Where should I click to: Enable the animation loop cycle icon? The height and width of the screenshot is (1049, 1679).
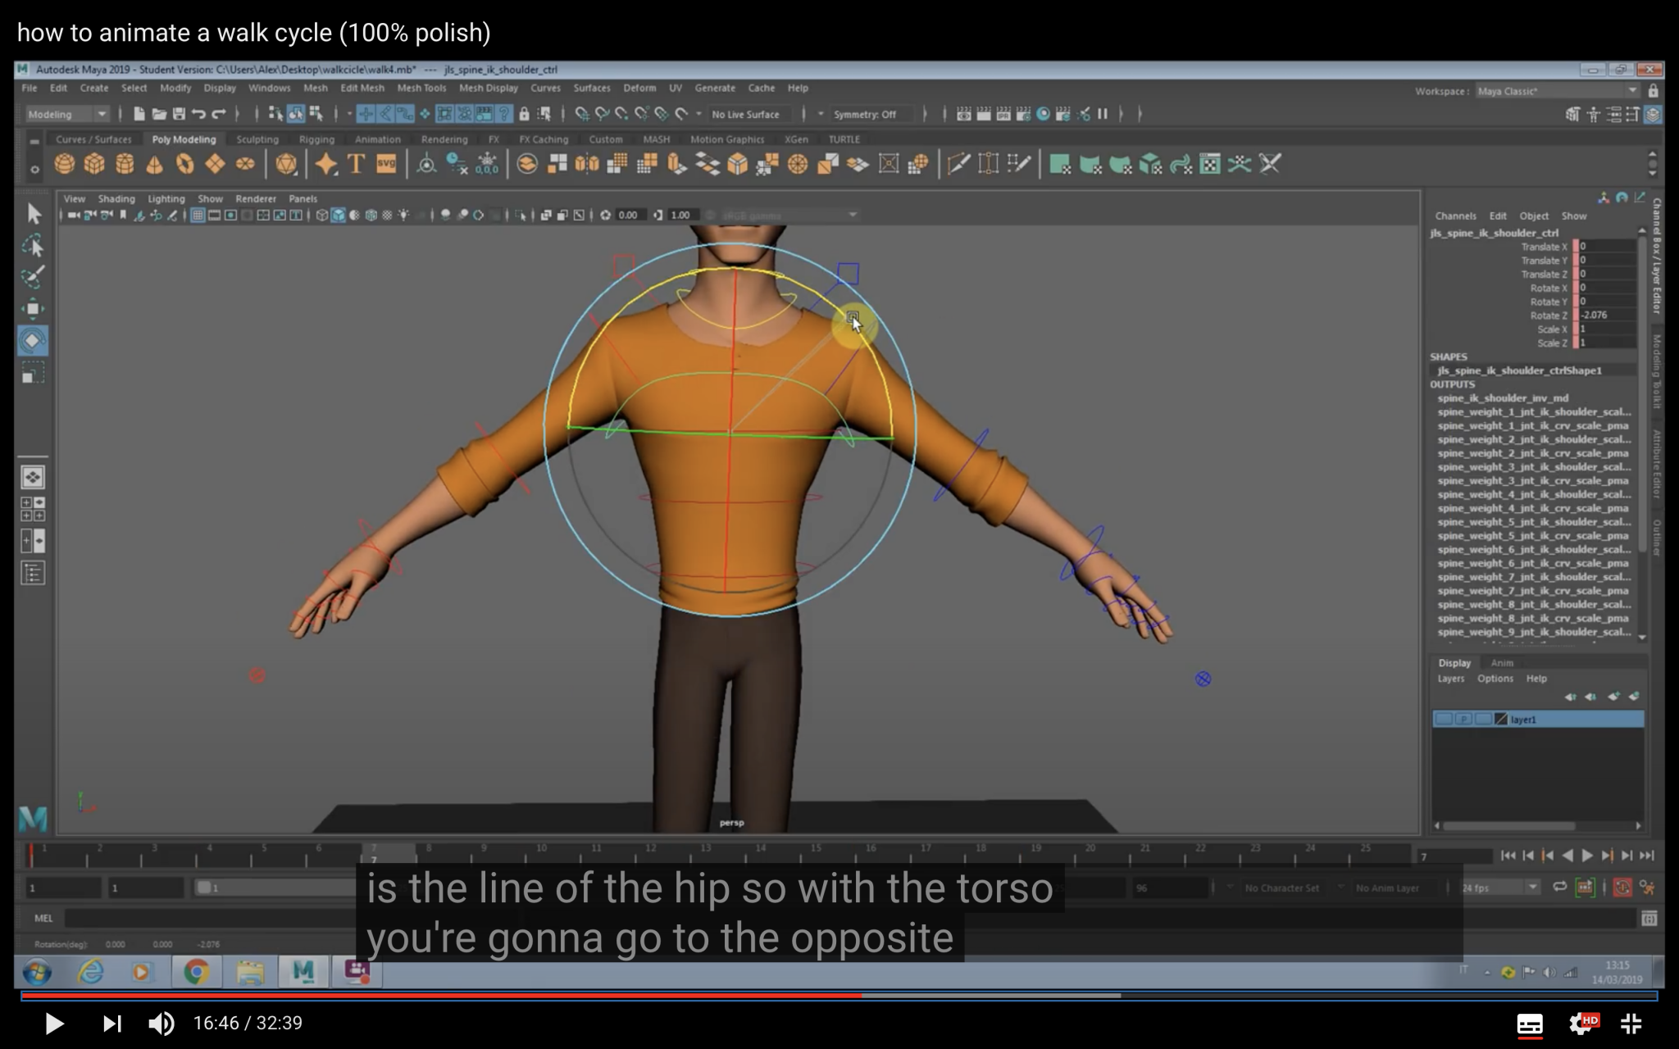(1559, 887)
